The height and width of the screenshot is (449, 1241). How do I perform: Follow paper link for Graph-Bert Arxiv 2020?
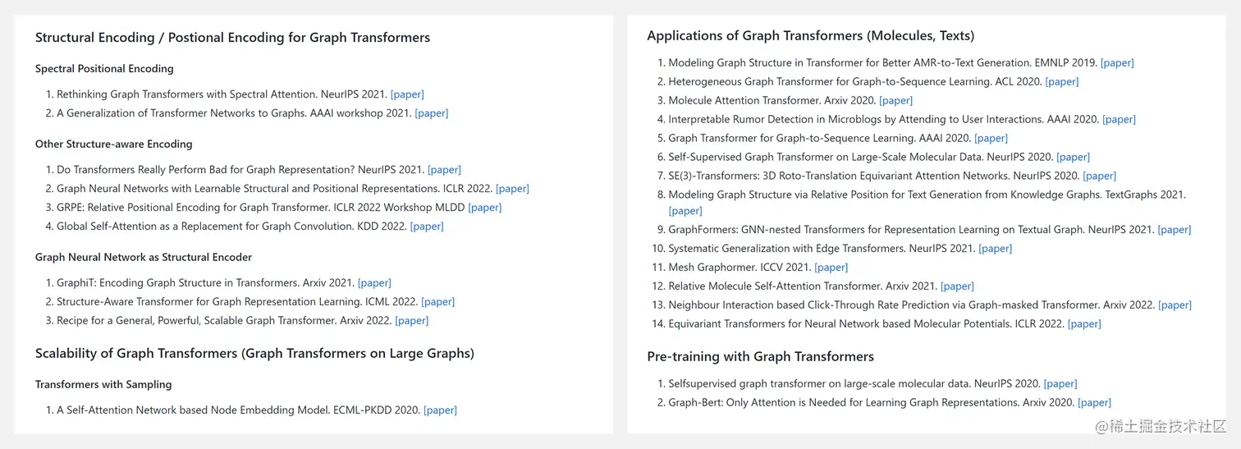coord(1095,403)
